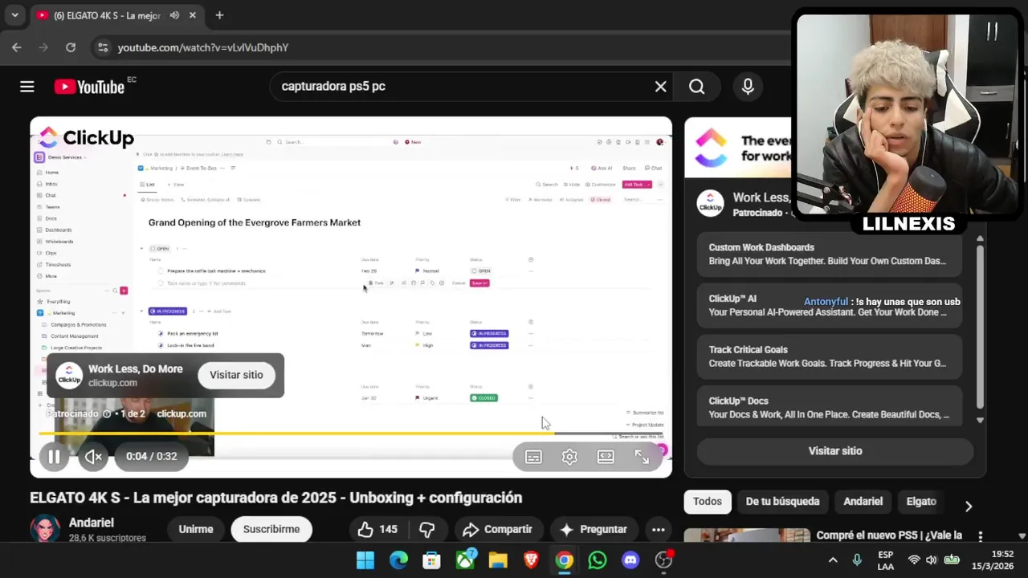Open options for Compré el nuevo PS5 video
The image size is (1028, 578).
click(980, 536)
